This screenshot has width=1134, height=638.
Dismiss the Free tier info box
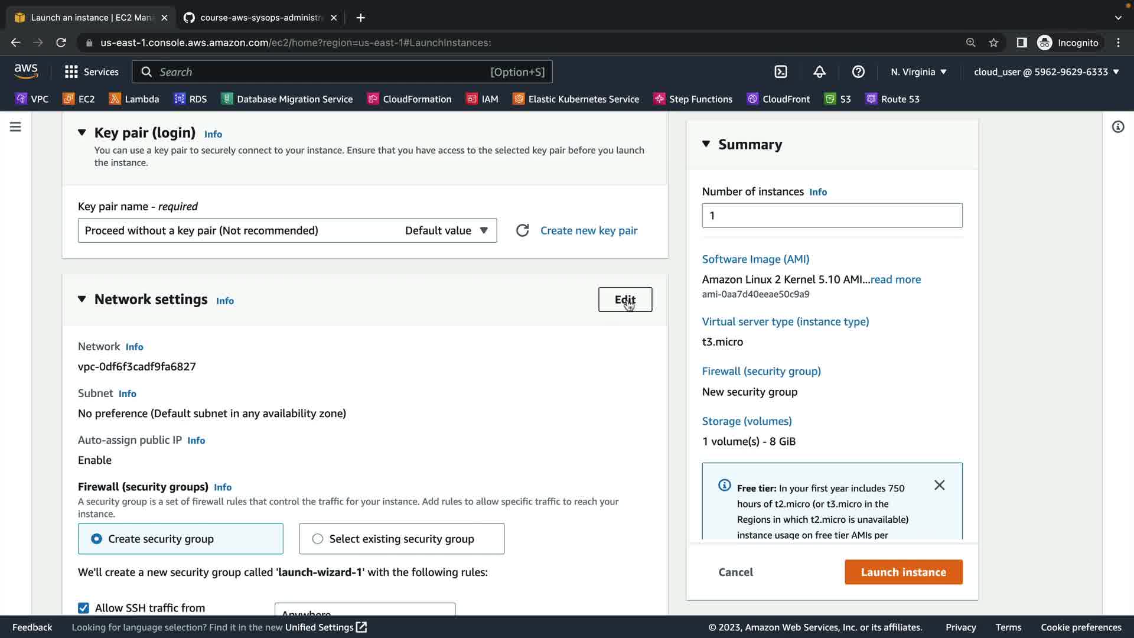(939, 486)
